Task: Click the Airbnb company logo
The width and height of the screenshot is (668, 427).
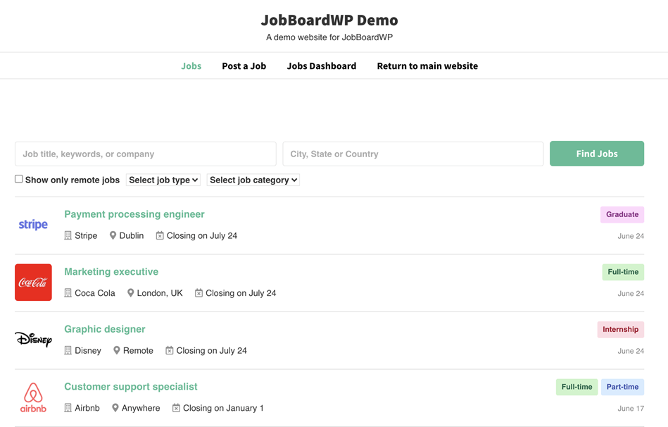Action: pos(33,397)
